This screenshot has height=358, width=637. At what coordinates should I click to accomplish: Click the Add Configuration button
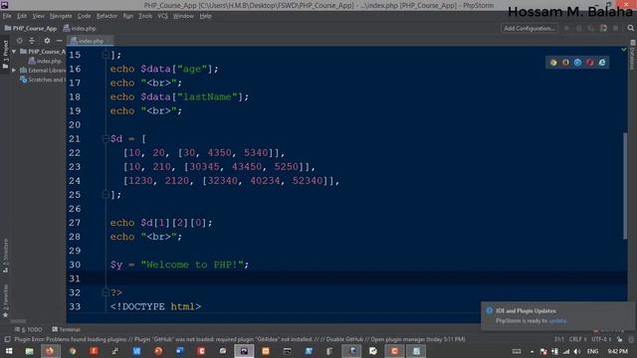pyautogui.click(x=530, y=28)
